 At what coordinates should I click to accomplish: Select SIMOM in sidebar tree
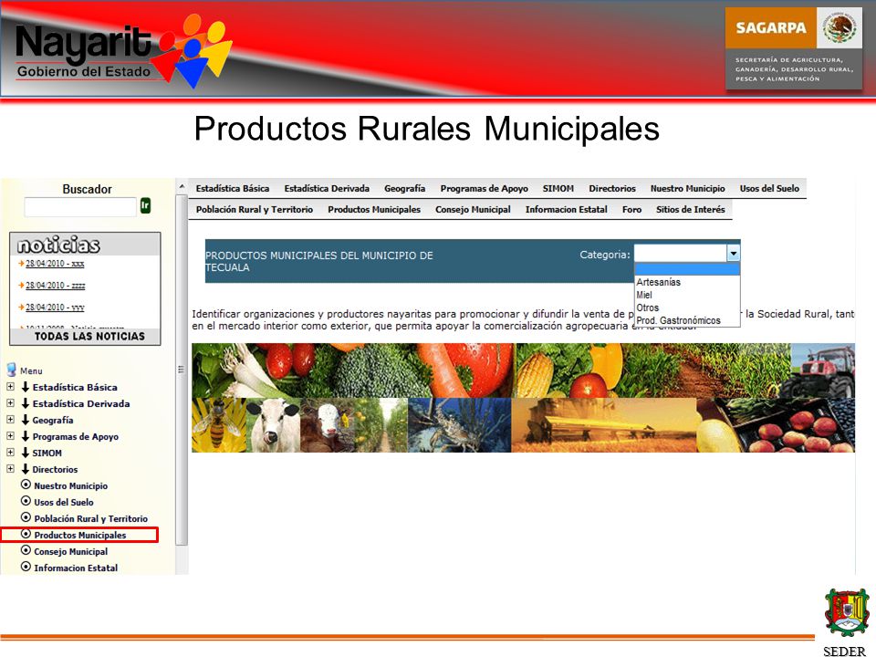pos(47,454)
